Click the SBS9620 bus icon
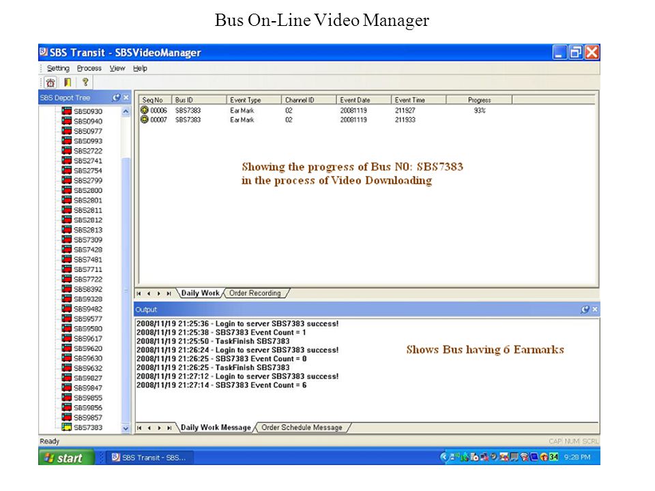This screenshot has width=655, height=491. click(66, 348)
